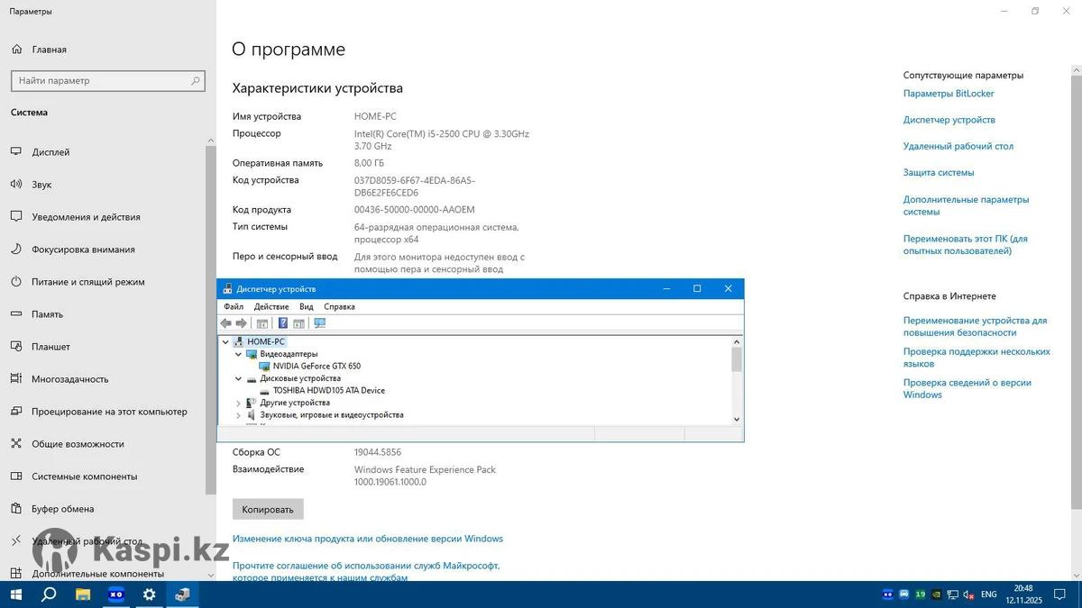
Task: Collapse the Дисковые устройства tree node
Action: click(x=239, y=379)
